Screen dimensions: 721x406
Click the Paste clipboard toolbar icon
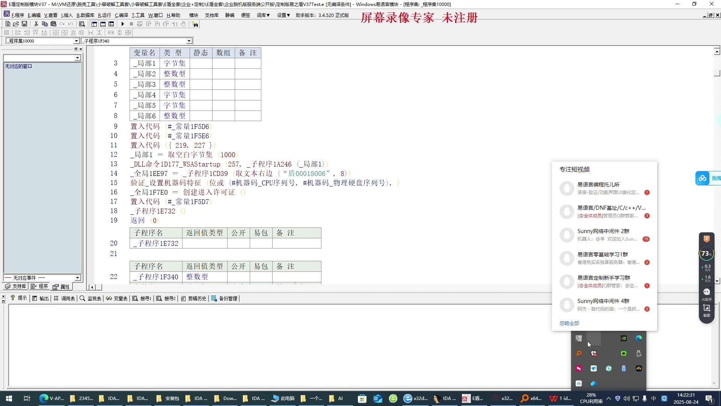[x=53, y=24]
